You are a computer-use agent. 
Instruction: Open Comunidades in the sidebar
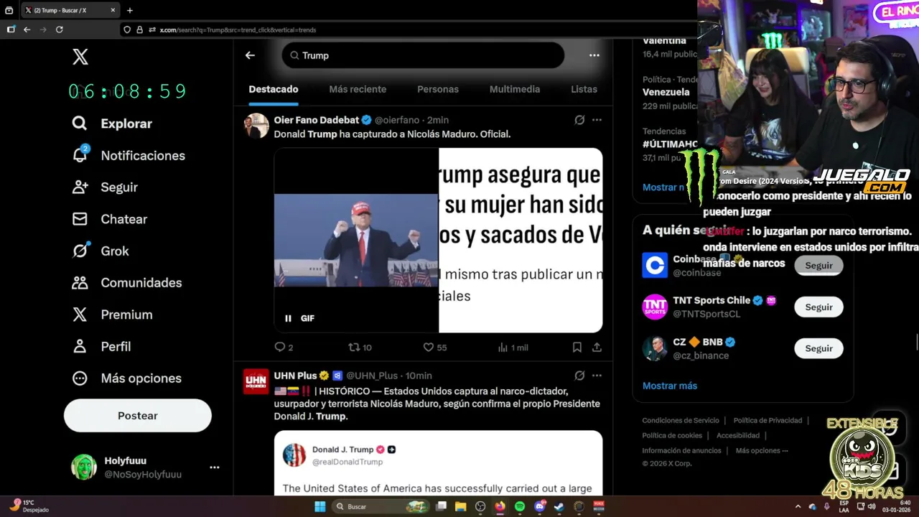127,282
